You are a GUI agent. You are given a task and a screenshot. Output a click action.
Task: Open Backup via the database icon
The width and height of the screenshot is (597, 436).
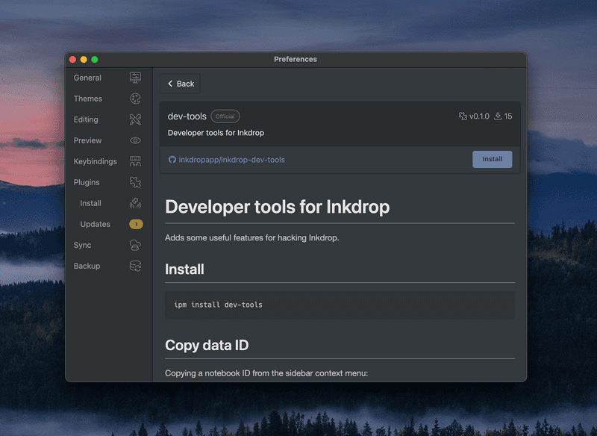pos(135,265)
